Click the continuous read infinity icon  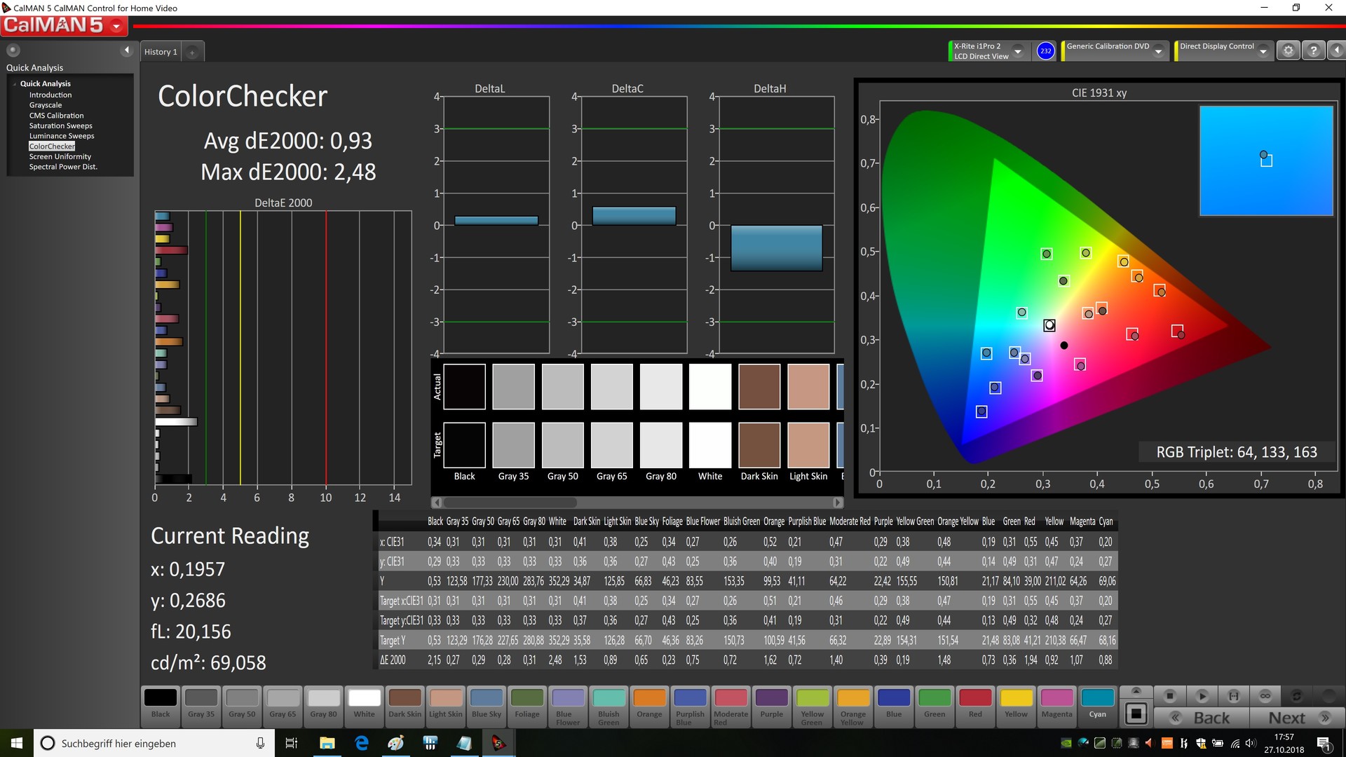(1265, 696)
